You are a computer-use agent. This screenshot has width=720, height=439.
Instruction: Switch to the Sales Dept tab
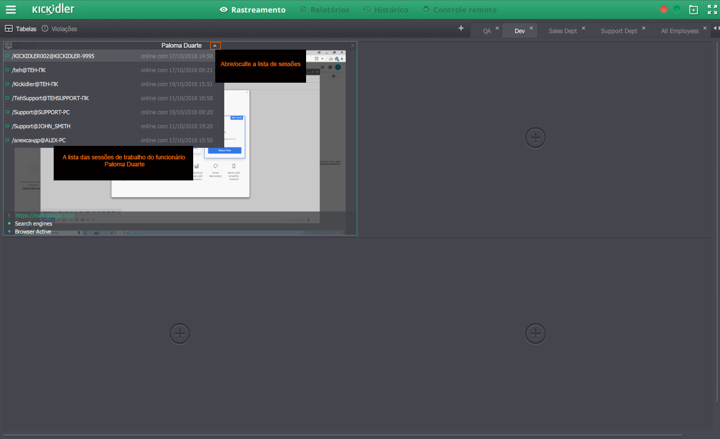coord(562,31)
